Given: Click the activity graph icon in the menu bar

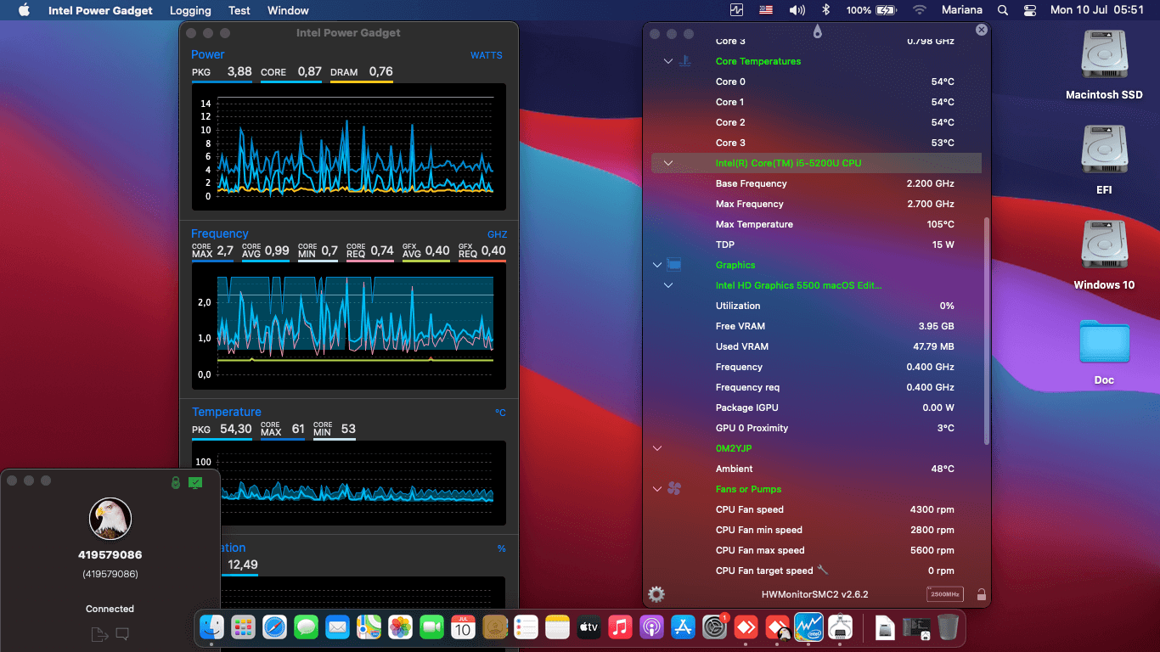Looking at the screenshot, I should click(736, 10).
